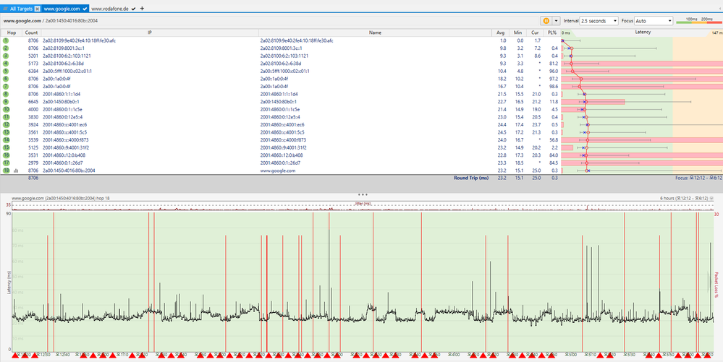Screen dimensions: 723x362
Task: Click the hop 14 green circle icon
Action: pyautogui.click(x=6, y=139)
